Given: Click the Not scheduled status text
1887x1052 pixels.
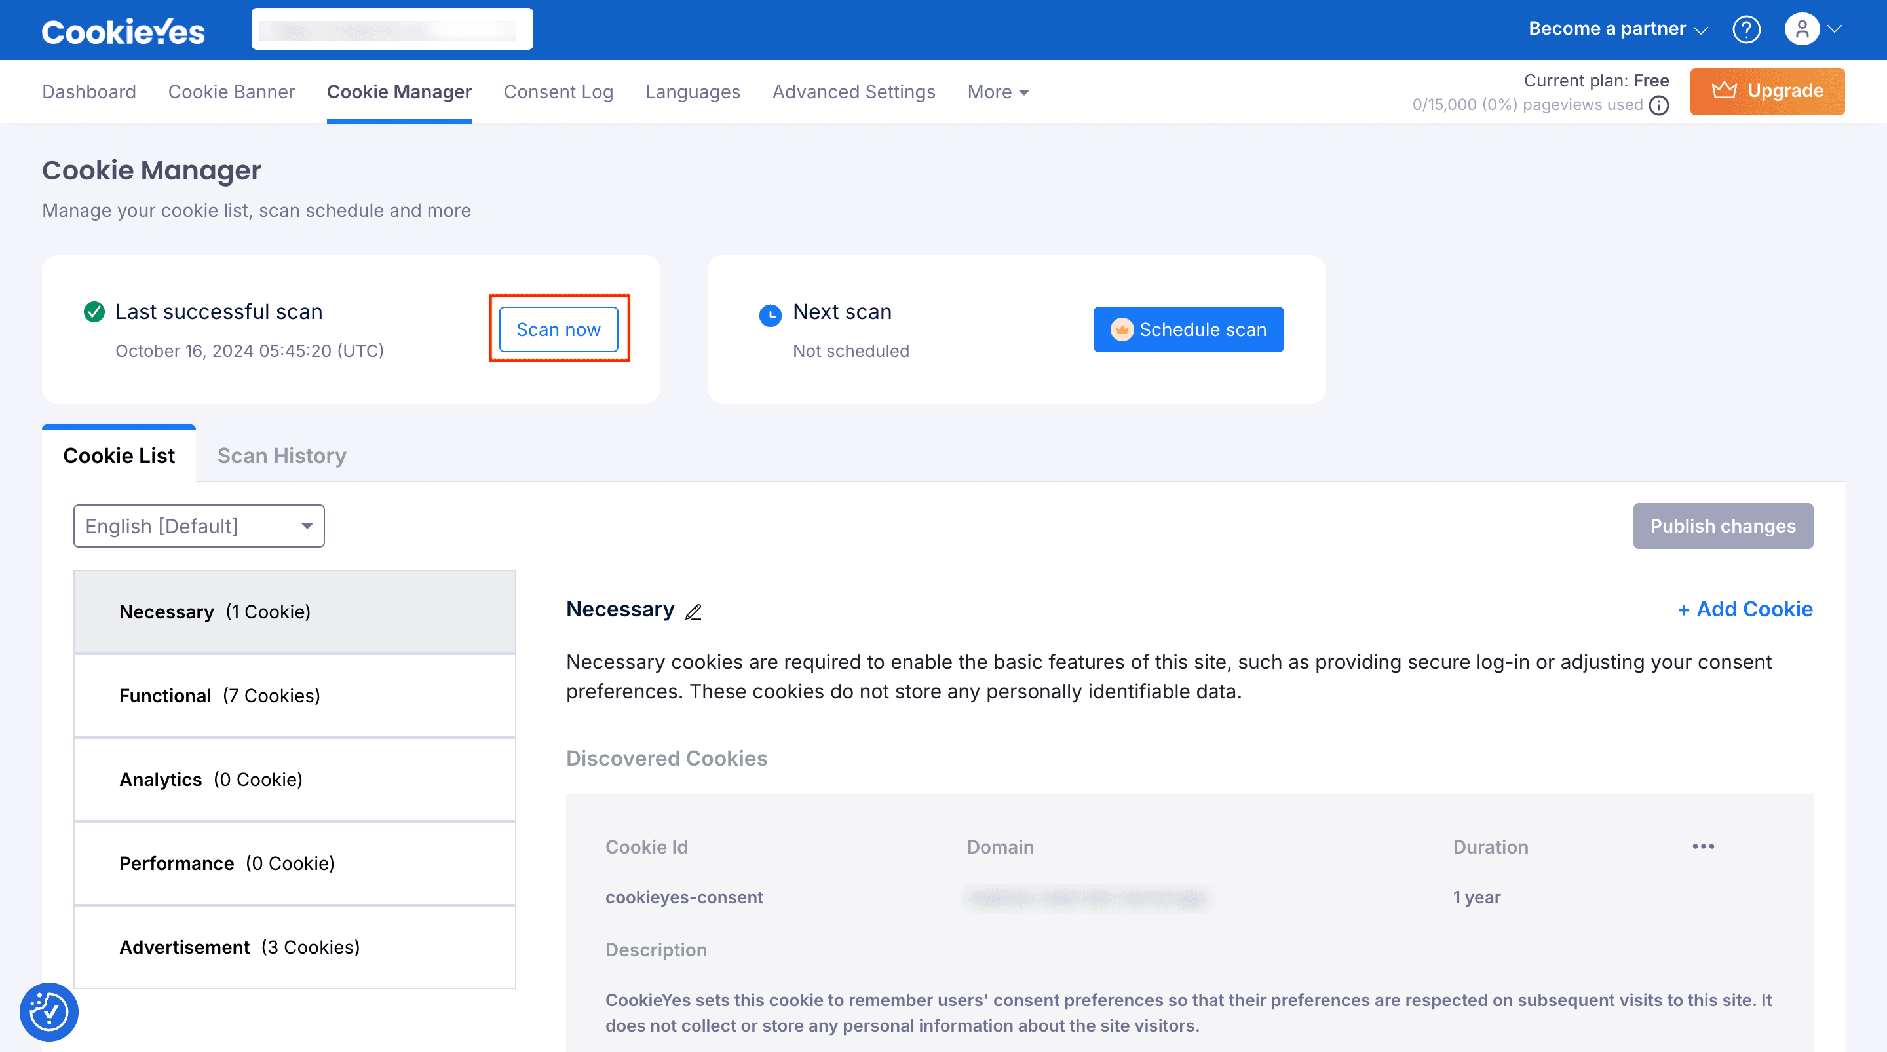Looking at the screenshot, I should pyautogui.click(x=851, y=351).
